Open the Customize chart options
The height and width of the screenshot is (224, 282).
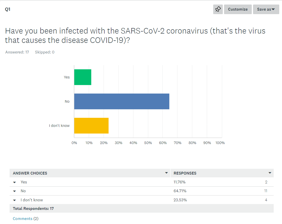238,9
